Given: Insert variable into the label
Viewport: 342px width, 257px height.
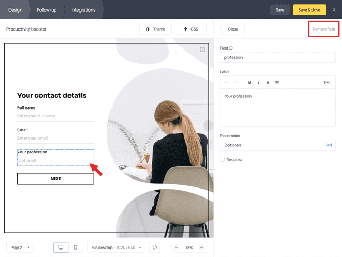Looking at the screenshot, I should (327, 82).
